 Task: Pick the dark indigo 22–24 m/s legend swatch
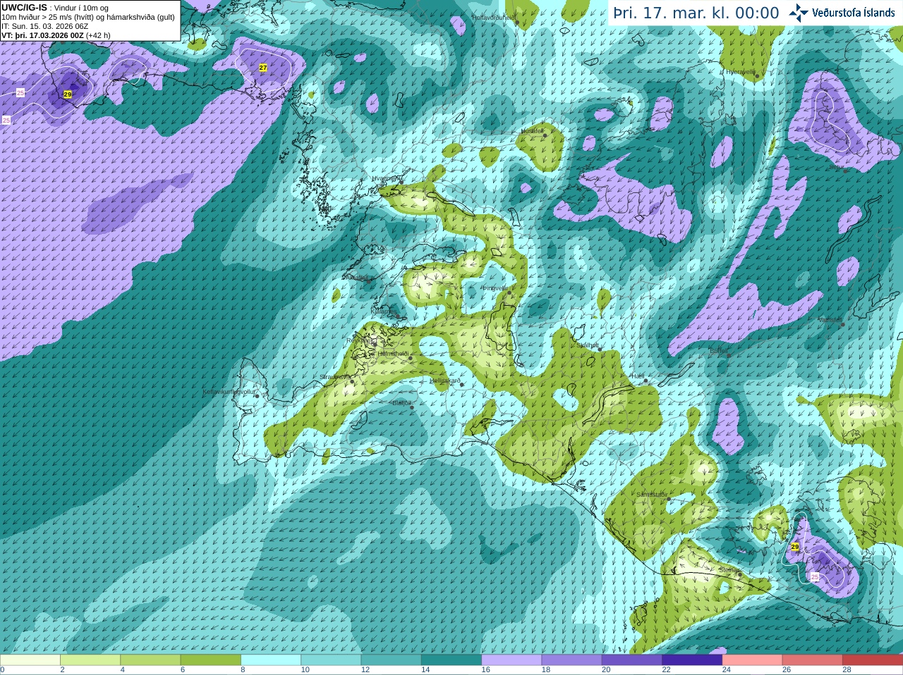coord(692,660)
